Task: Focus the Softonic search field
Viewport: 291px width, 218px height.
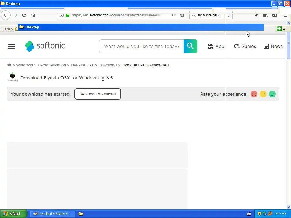Action: pos(142,46)
